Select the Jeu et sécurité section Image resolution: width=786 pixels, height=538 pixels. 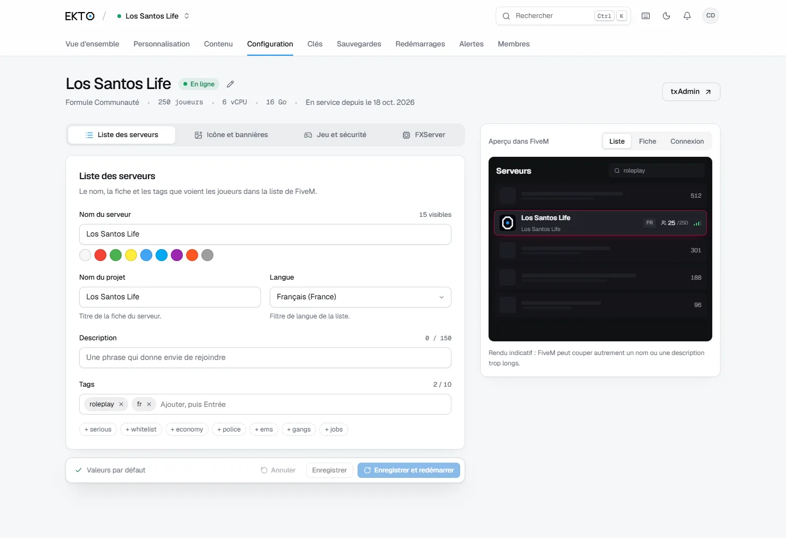coord(335,135)
